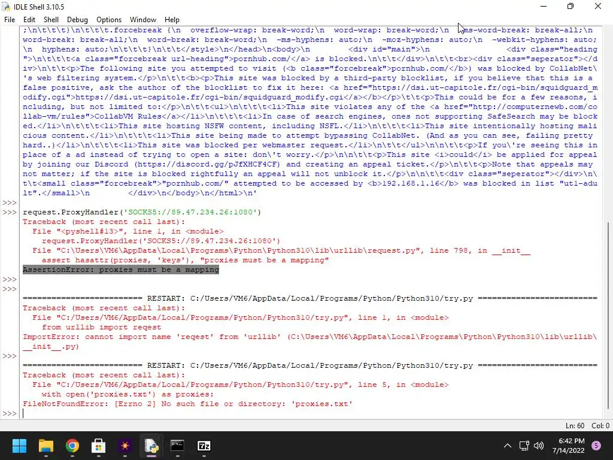Open File Explorer from the taskbar
Screen dimensions: 613x460
45,446
